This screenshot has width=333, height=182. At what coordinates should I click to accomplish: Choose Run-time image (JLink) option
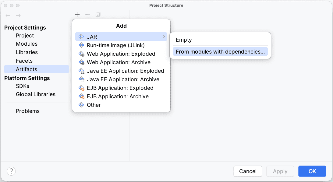(115, 45)
